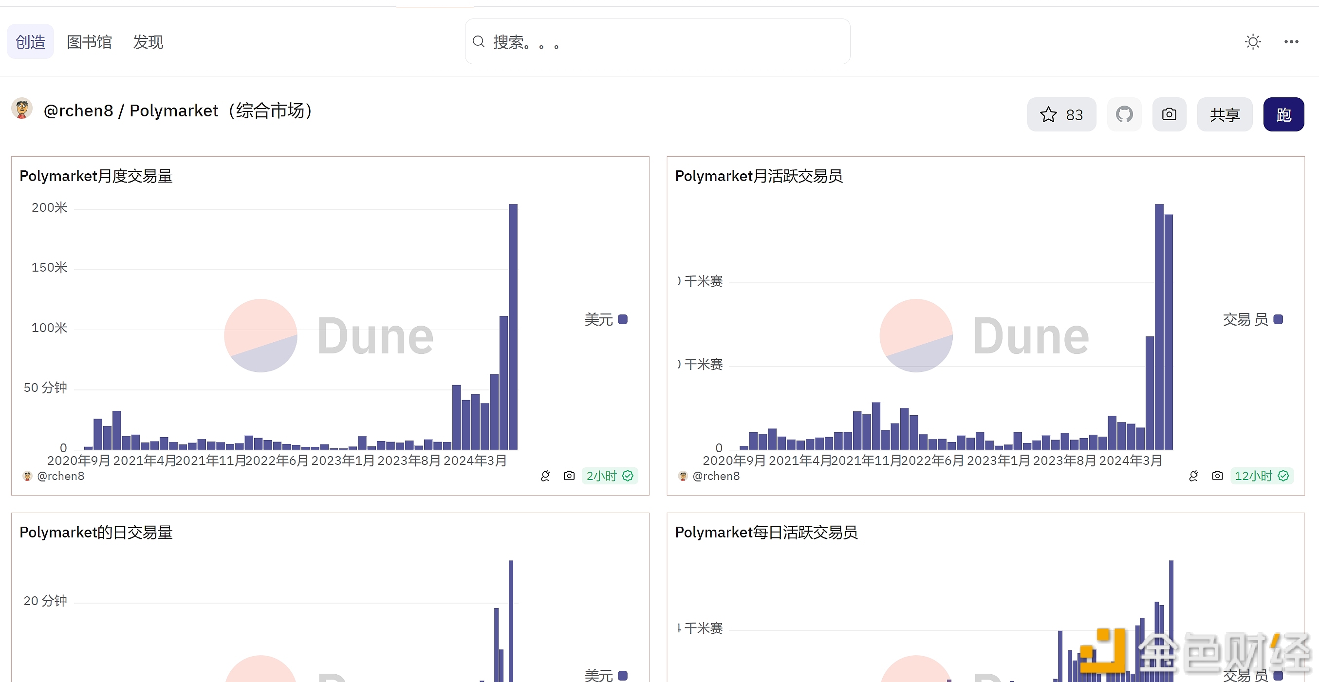Toggle the light/dark theme sun icon
Viewport: 1319px width, 682px height.
pos(1252,41)
